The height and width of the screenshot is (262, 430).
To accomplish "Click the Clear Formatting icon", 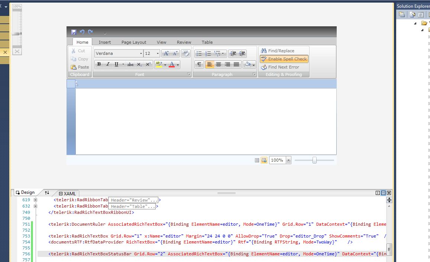I will point(186,53).
